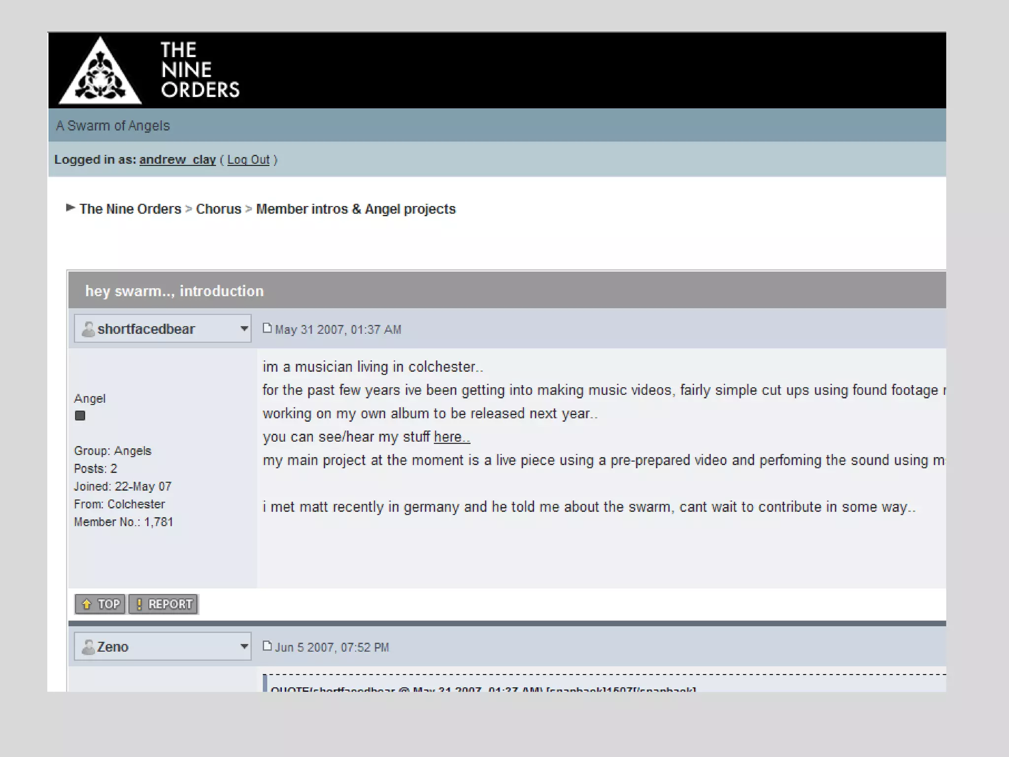
Task: Click the Angel rank pip square
Action: (x=80, y=415)
